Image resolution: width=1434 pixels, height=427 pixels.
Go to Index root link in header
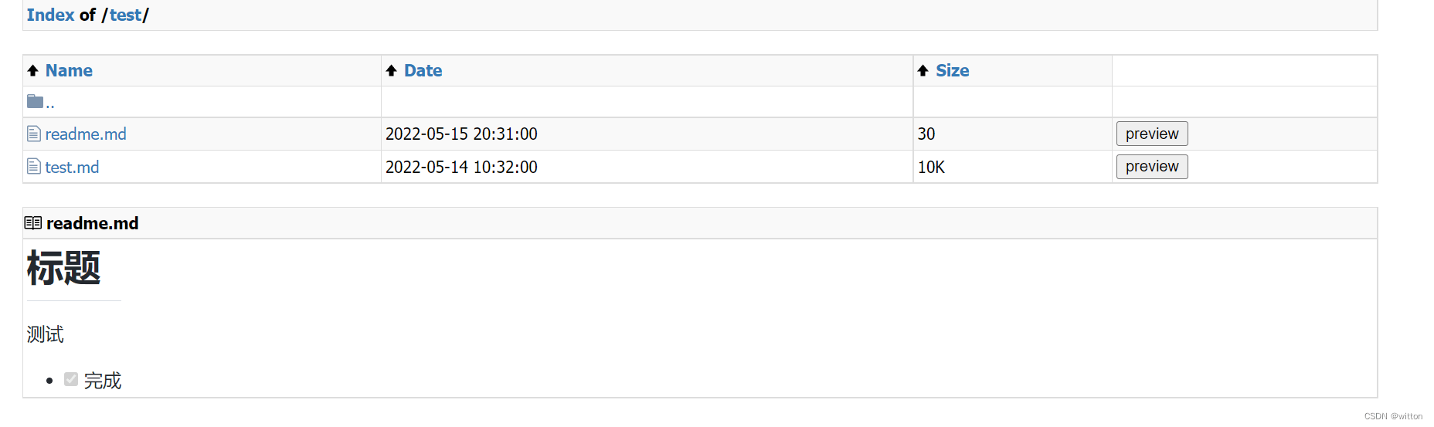pos(50,15)
